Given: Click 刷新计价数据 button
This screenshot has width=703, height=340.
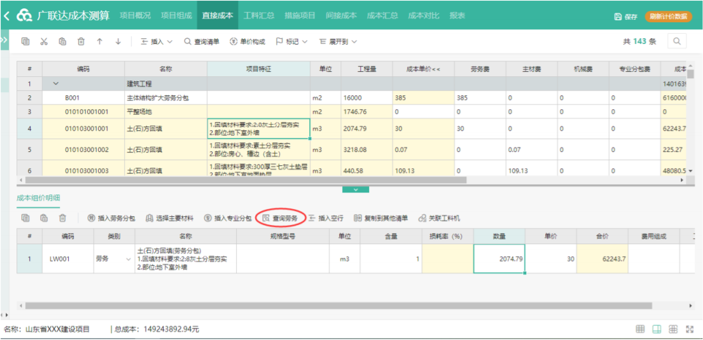Looking at the screenshot, I should 668,17.
